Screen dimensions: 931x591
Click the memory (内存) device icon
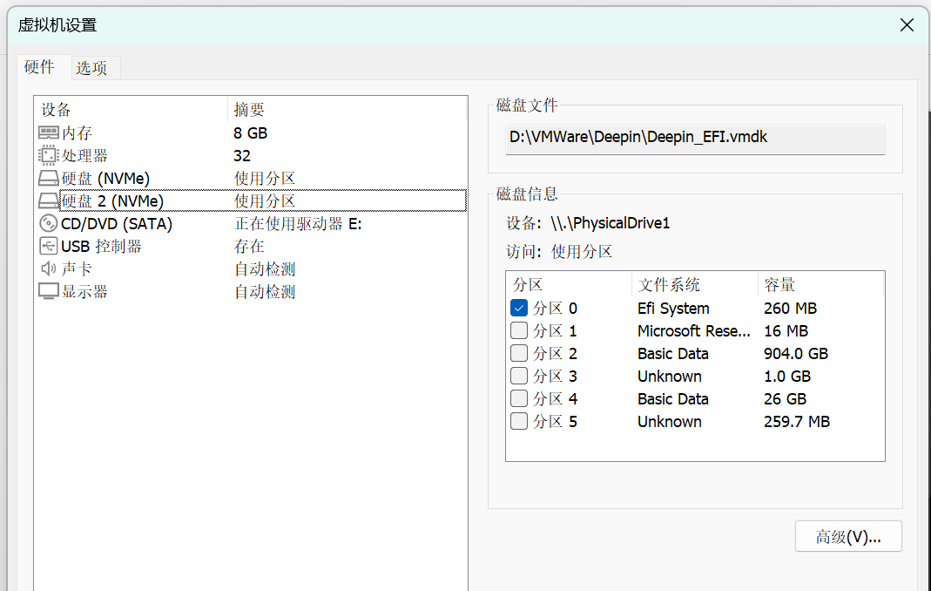pos(48,132)
